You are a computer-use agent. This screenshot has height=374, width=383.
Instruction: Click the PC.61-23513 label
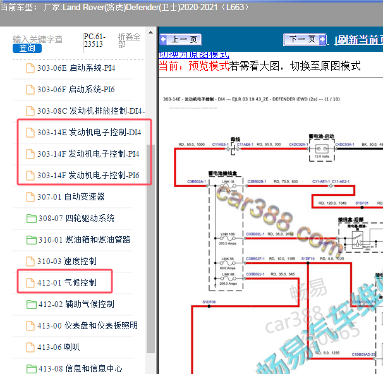(x=95, y=40)
